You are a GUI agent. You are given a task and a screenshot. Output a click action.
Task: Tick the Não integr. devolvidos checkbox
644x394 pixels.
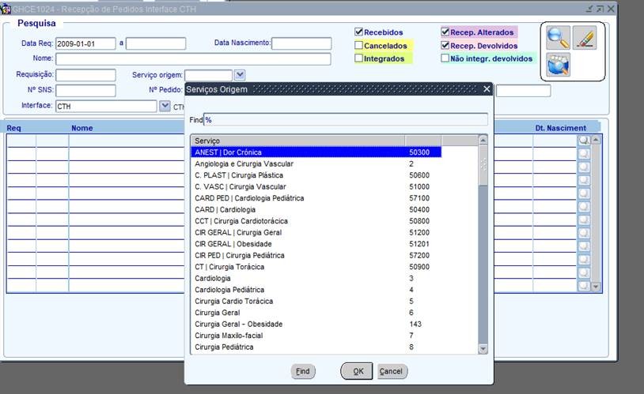tap(445, 58)
